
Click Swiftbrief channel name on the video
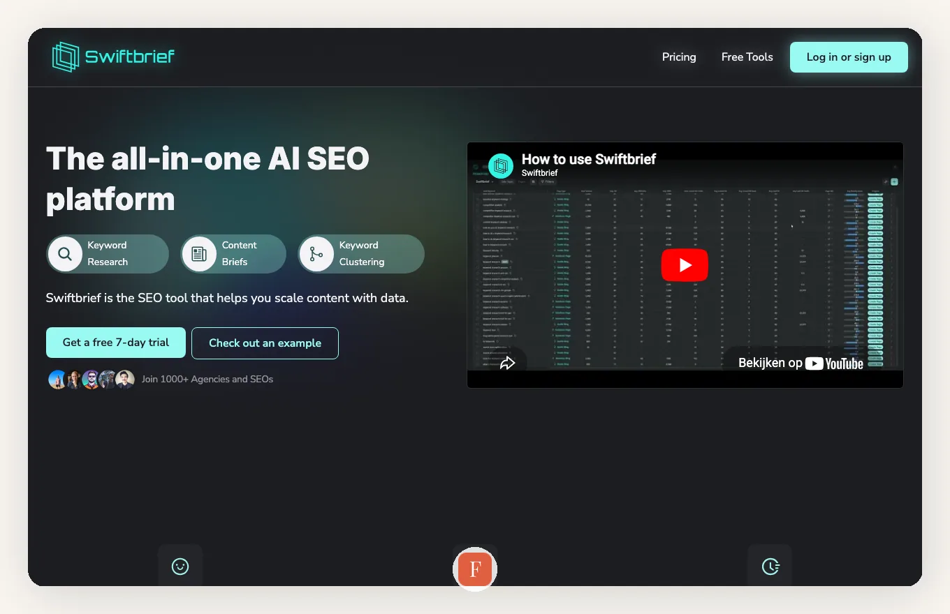[x=540, y=173]
